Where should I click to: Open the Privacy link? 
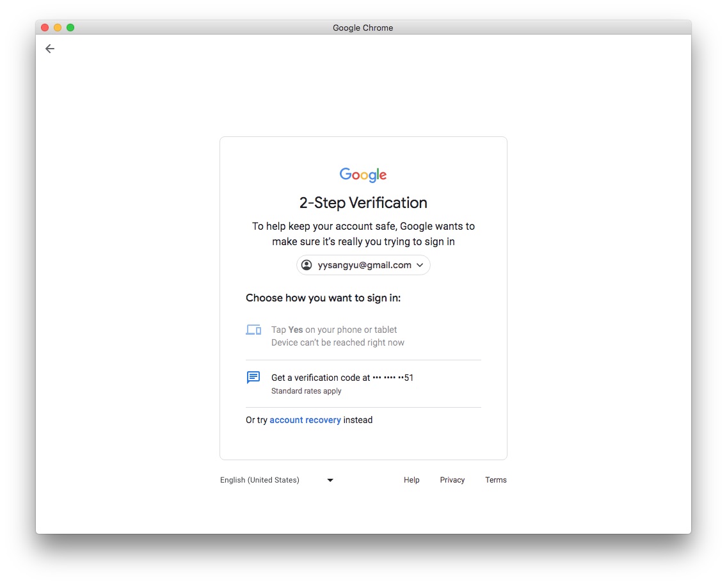452,480
